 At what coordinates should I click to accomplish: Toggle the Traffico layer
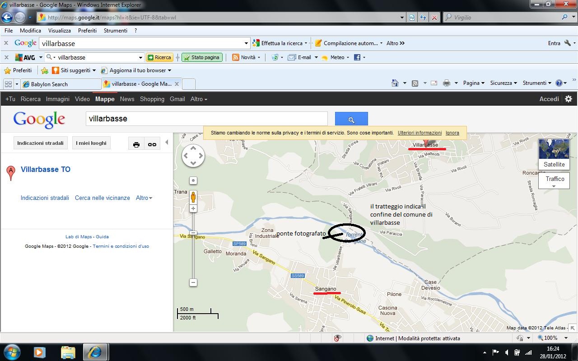point(555,179)
